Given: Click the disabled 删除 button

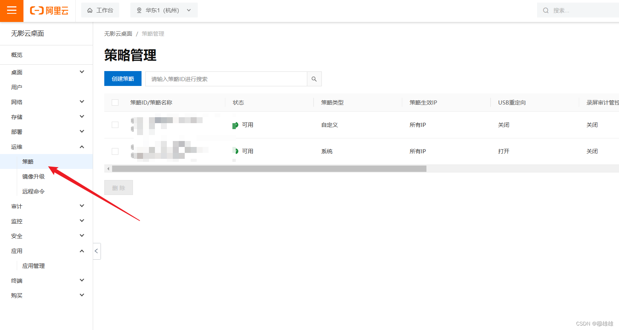Looking at the screenshot, I should point(118,188).
